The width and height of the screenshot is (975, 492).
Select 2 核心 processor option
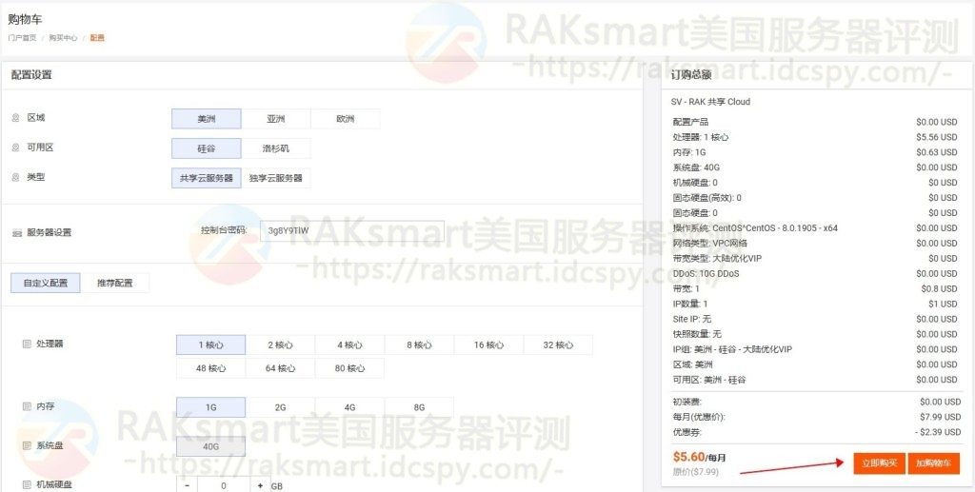click(281, 344)
